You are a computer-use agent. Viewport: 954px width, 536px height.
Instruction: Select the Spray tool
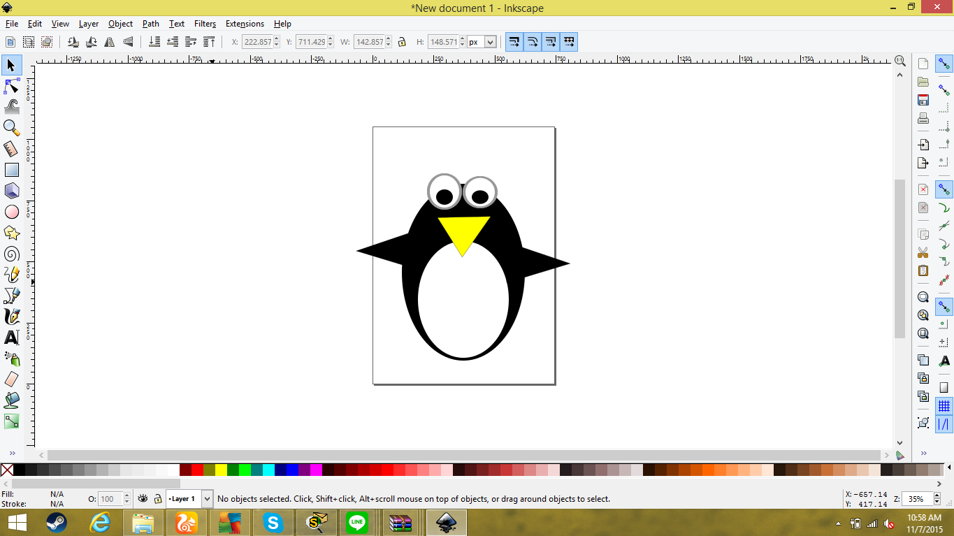point(12,358)
